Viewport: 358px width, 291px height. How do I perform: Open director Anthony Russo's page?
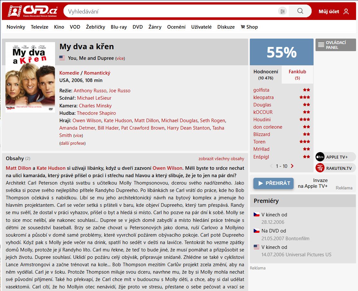point(90,91)
